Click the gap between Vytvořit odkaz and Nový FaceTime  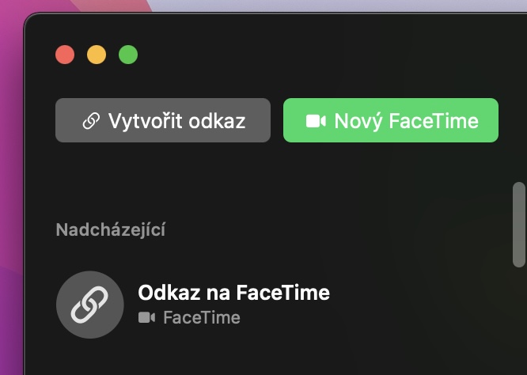pyautogui.click(x=277, y=121)
